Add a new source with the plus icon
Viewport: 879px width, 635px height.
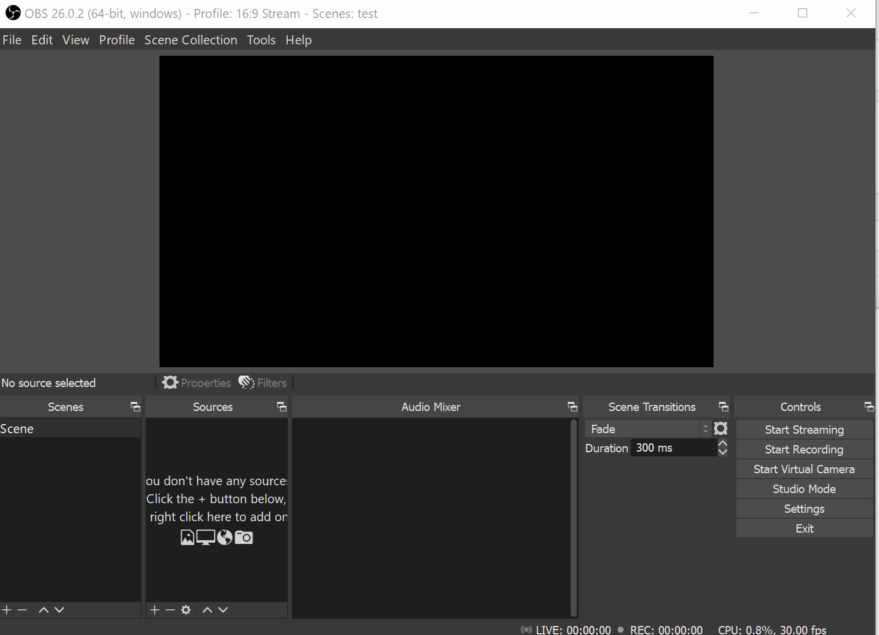[155, 610]
